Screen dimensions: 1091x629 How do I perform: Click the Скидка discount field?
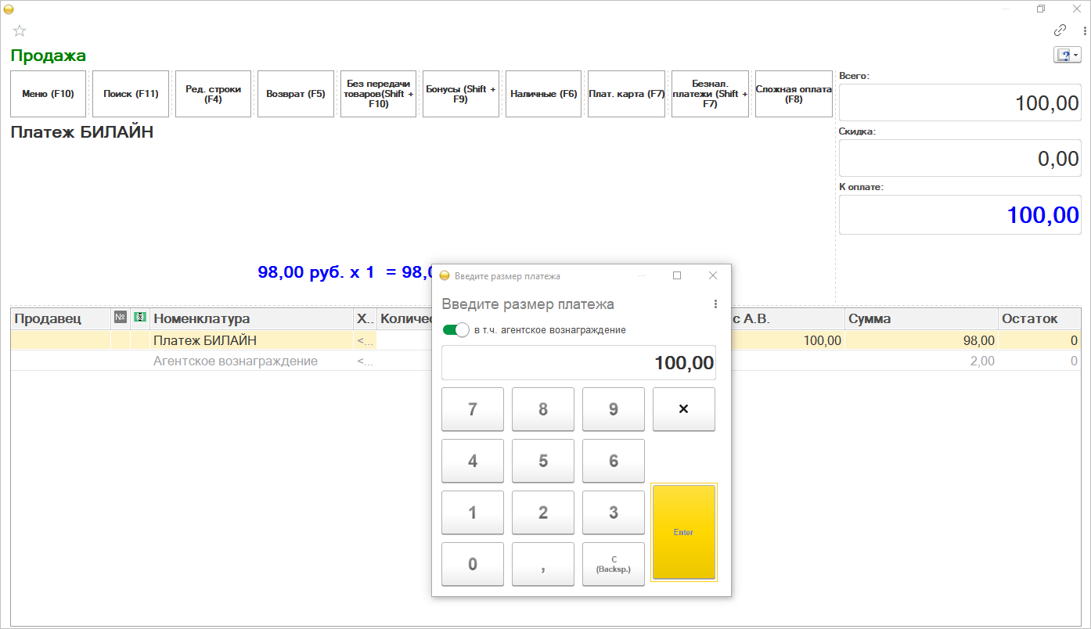(x=960, y=158)
